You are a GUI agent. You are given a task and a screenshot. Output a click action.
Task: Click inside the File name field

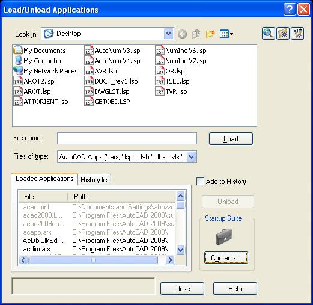(127, 138)
